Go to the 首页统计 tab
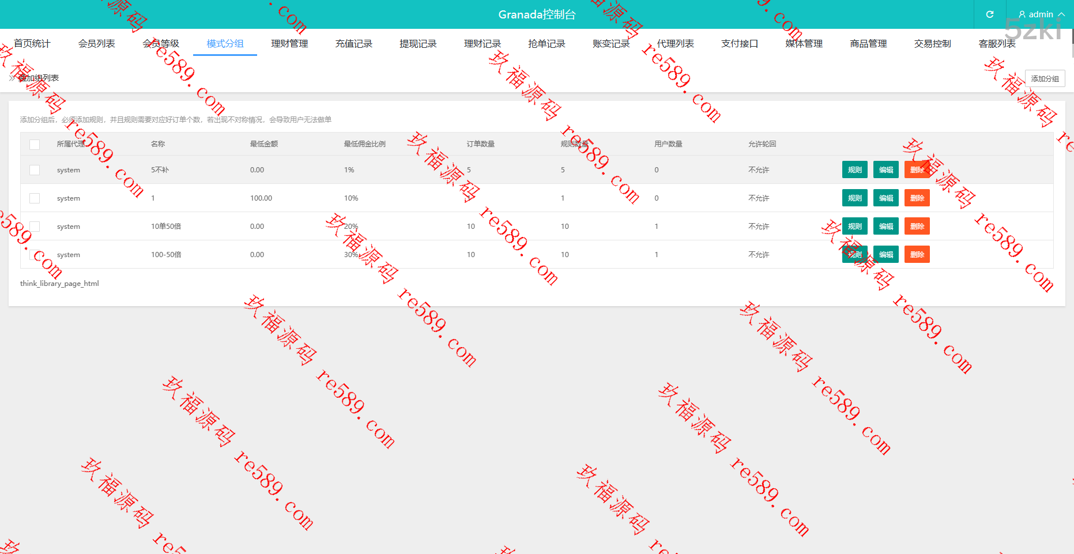Image resolution: width=1074 pixels, height=554 pixels. pyautogui.click(x=32, y=44)
